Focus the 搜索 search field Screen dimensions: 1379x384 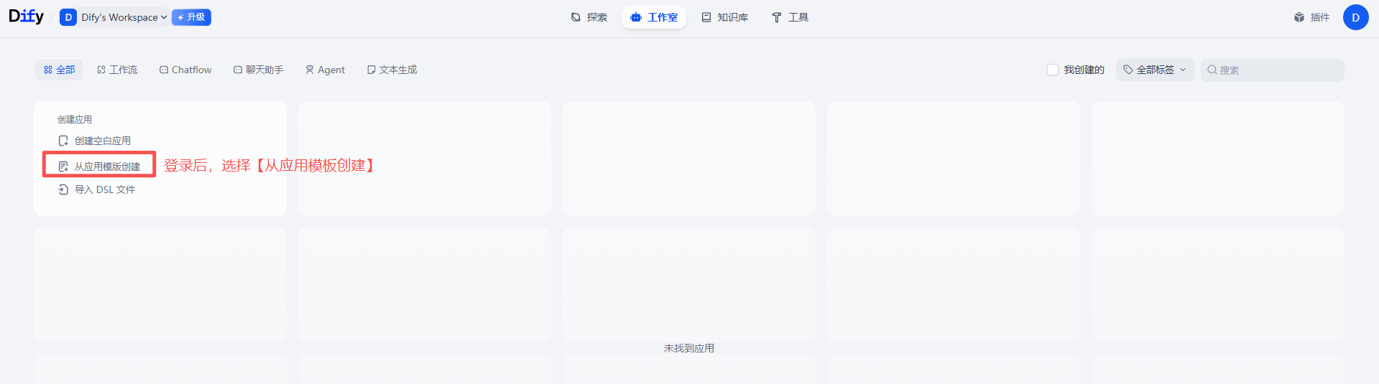1272,70
